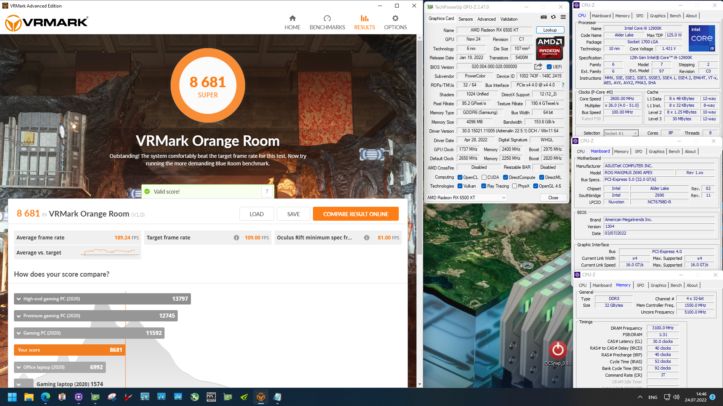Click the Bus Interface question mark in GPU-Z
Image resolution: width=723 pixels, height=406 pixels.
coord(563,85)
